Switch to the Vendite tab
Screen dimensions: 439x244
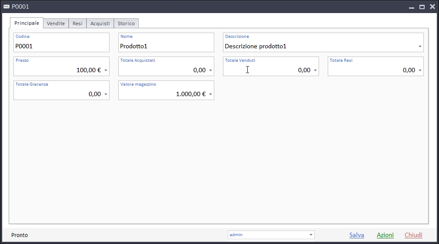pyautogui.click(x=56, y=23)
